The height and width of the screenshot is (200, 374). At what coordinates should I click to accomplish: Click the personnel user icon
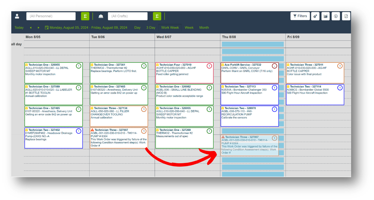17,16
